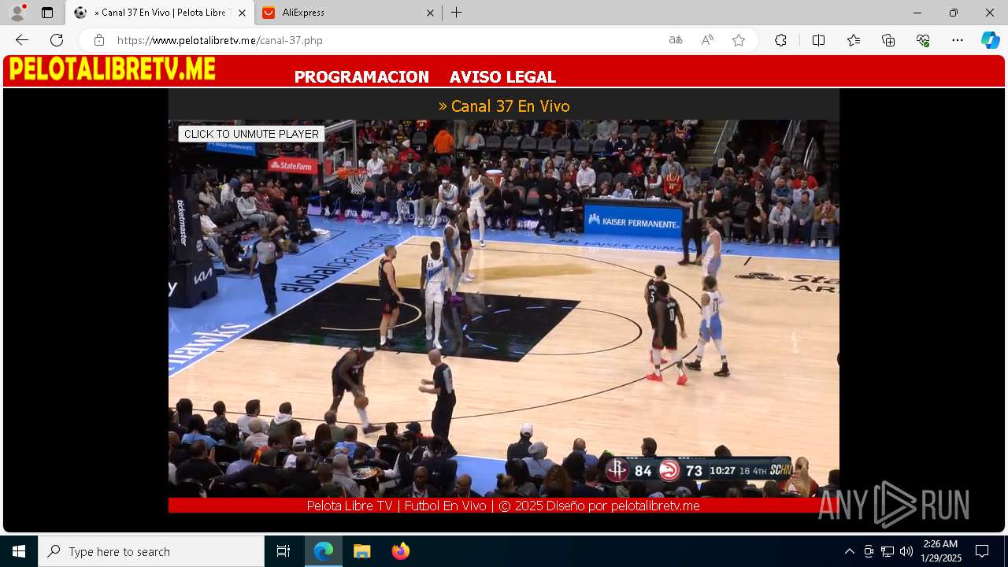This screenshot has width=1008, height=567.
Task: Open the Collections icon
Action: [888, 40]
